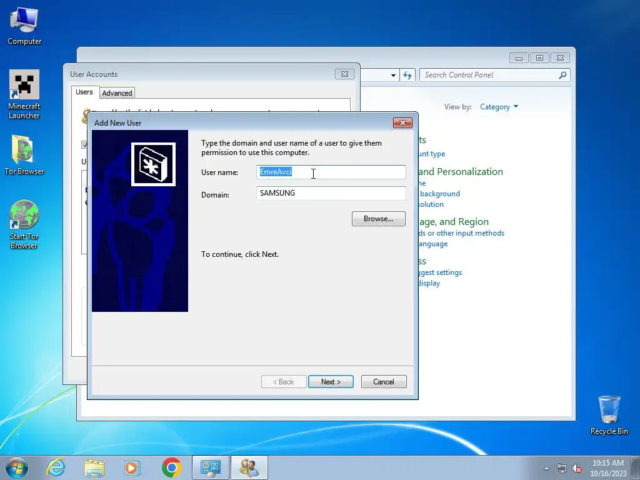Select the Minecraft Launcher desktop shortcut
640x480 pixels.
[24, 94]
